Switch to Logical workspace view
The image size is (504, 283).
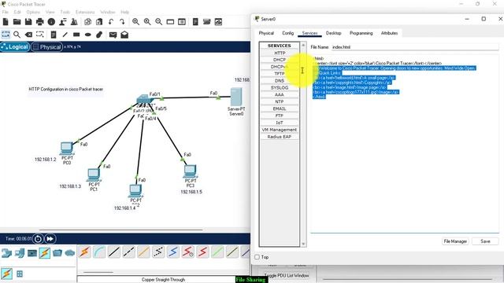(x=15, y=47)
